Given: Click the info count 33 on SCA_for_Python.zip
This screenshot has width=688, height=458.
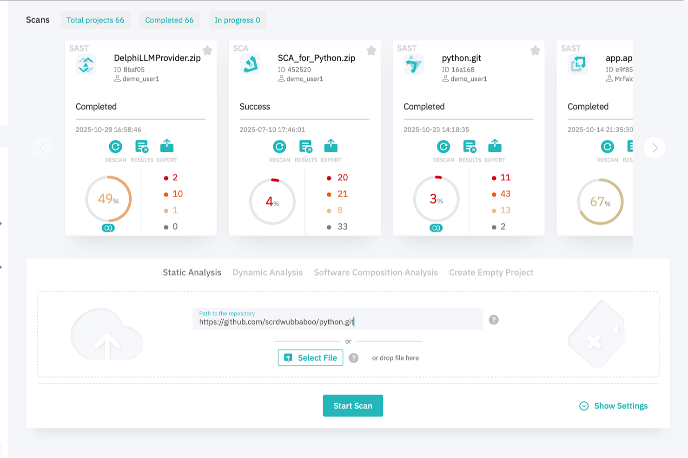Looking at the screenshot, I should coord(343,226).
